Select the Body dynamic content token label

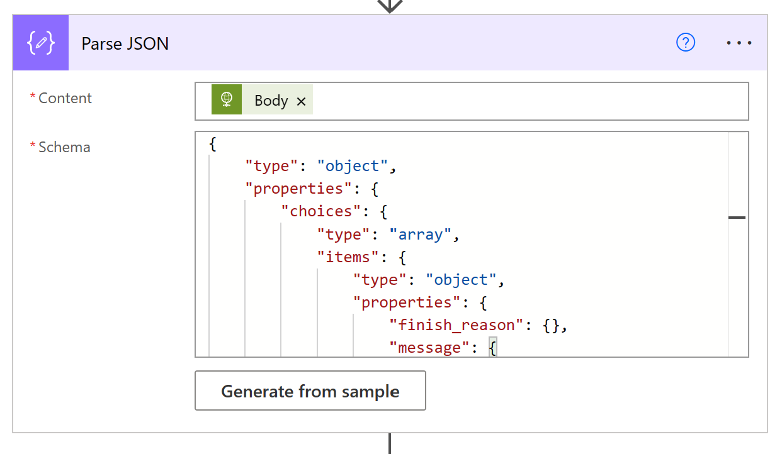[271, 101]
